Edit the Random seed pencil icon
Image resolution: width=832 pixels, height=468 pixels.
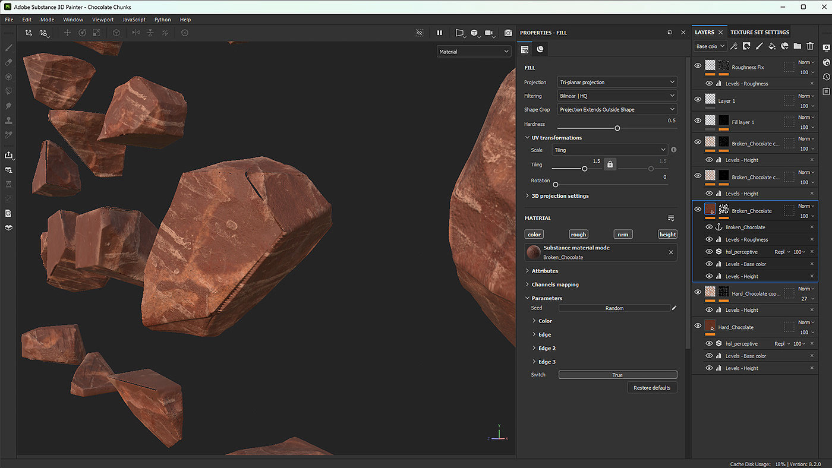pos(674,308)
